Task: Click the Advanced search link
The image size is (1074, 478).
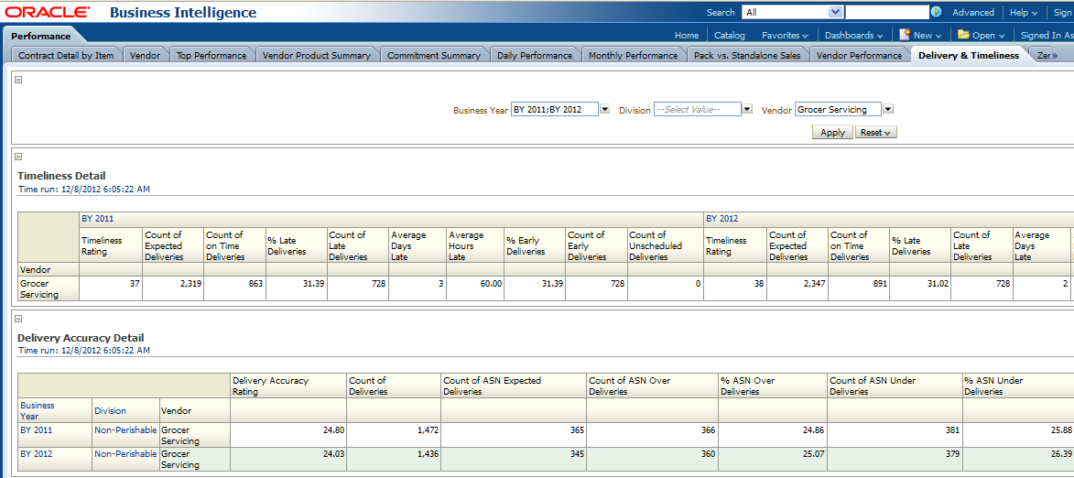Action: [972, 13]
